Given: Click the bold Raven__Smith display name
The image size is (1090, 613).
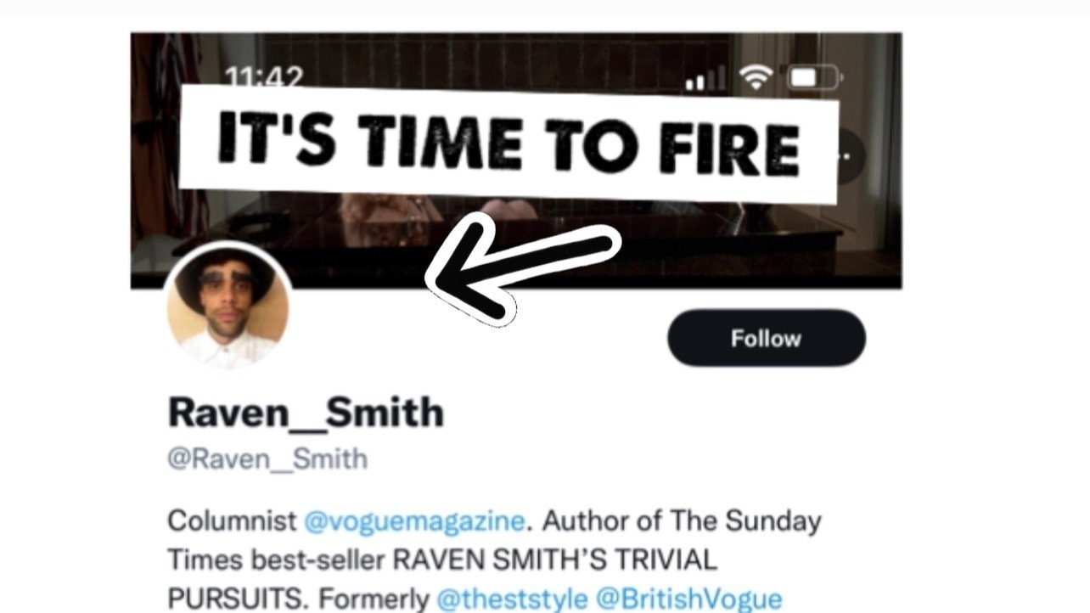Looking at the screenshot, I should [306, 413].
